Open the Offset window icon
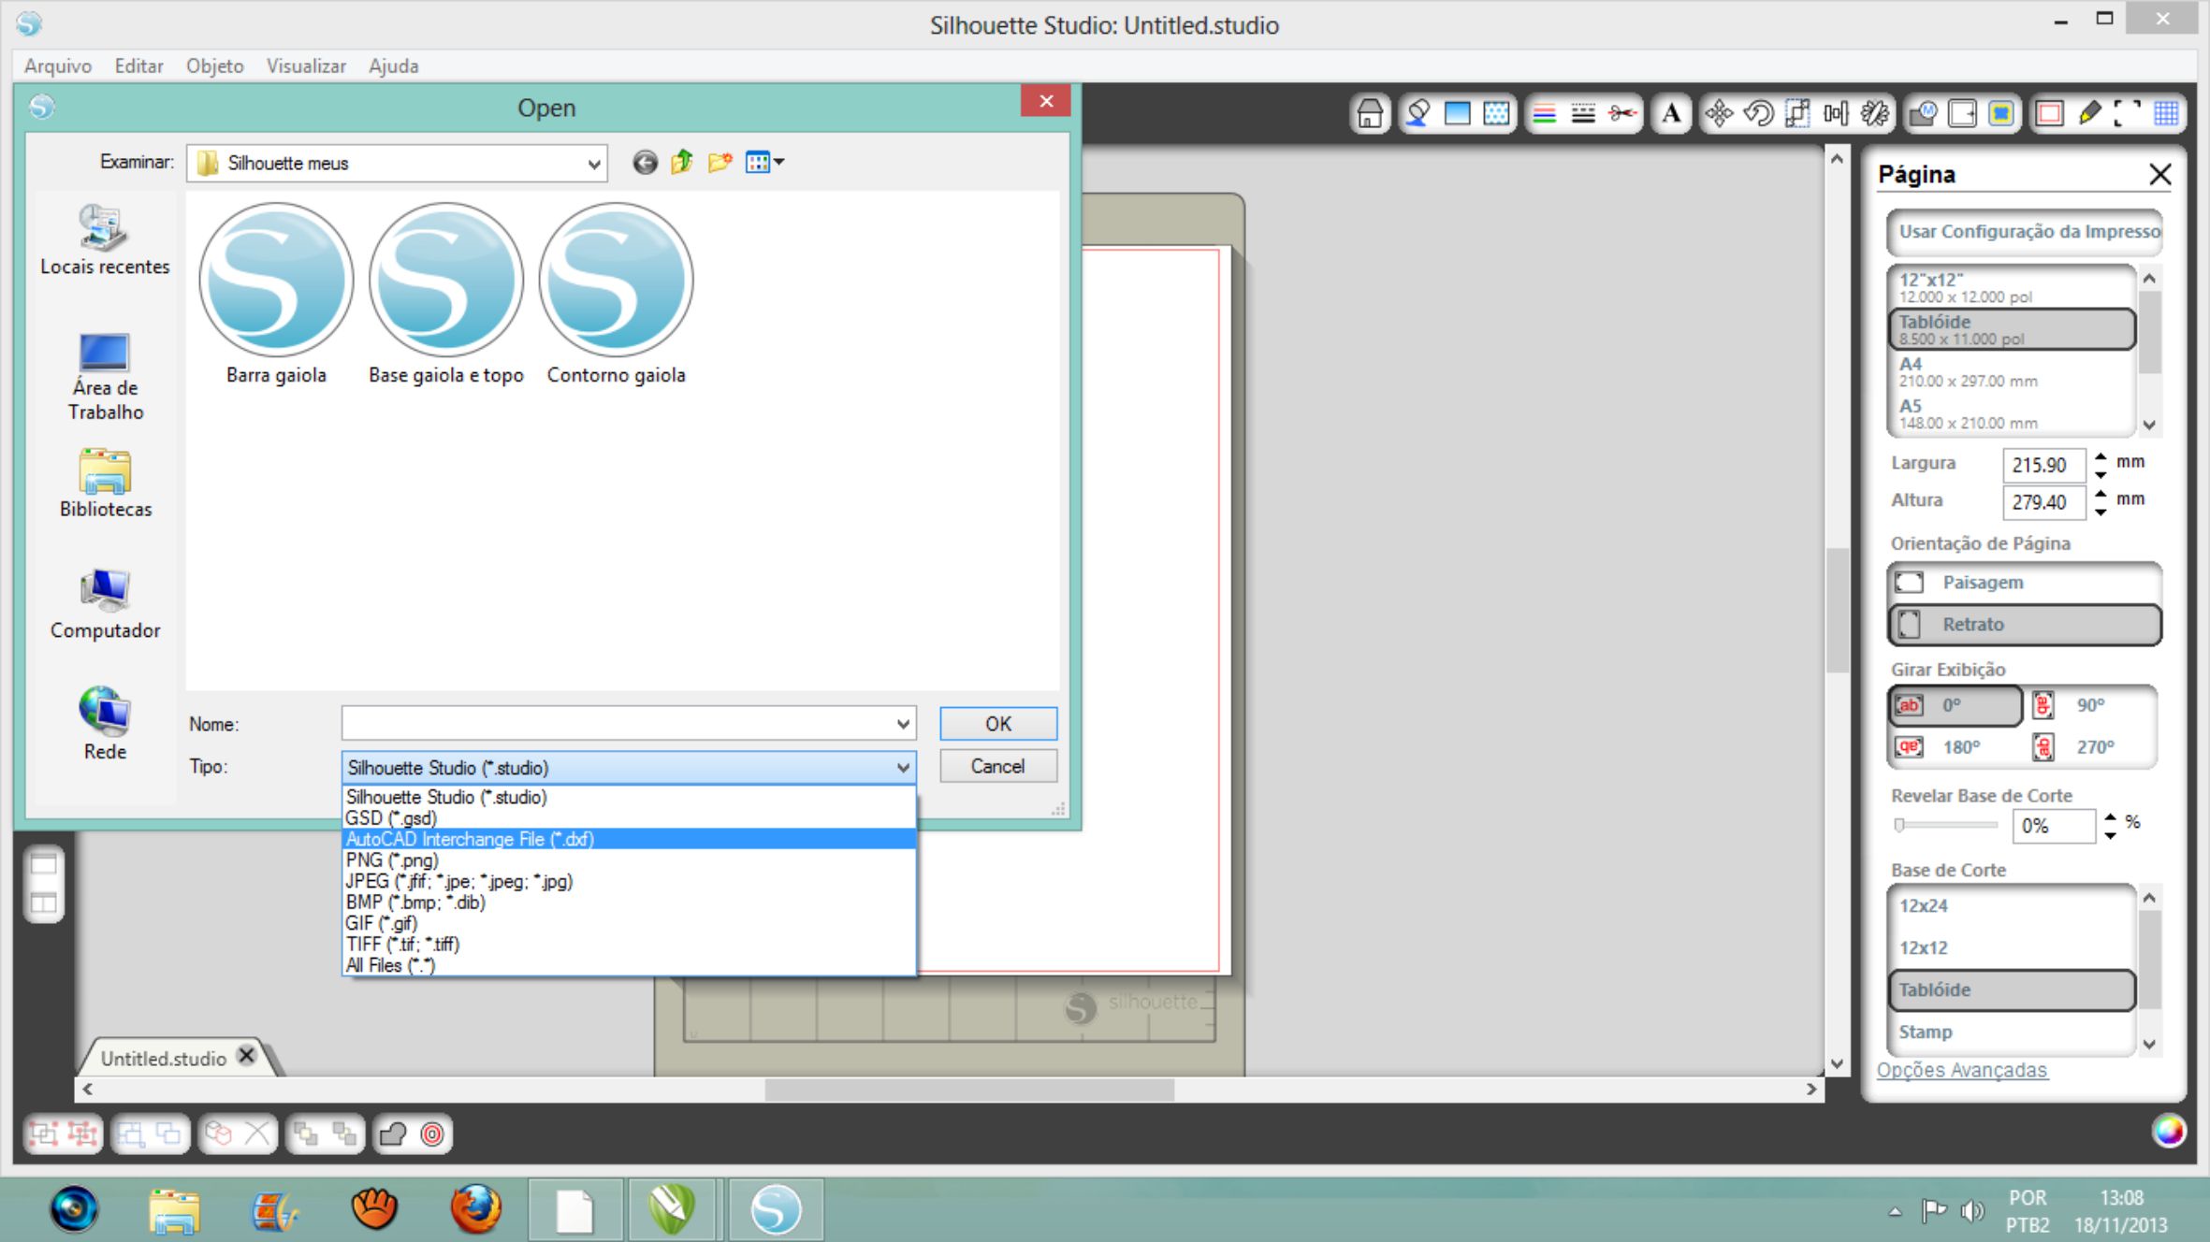 1962,114
